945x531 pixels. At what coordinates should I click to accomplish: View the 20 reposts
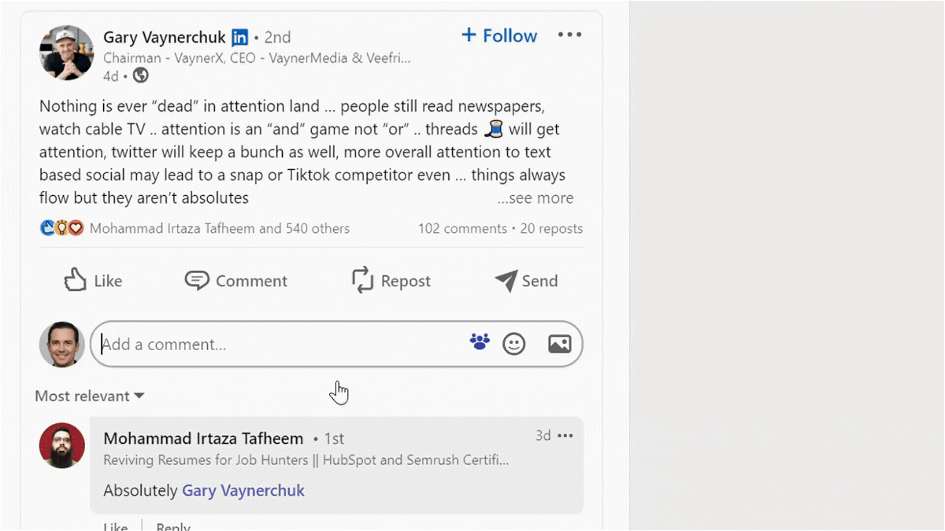click(551, 229)
